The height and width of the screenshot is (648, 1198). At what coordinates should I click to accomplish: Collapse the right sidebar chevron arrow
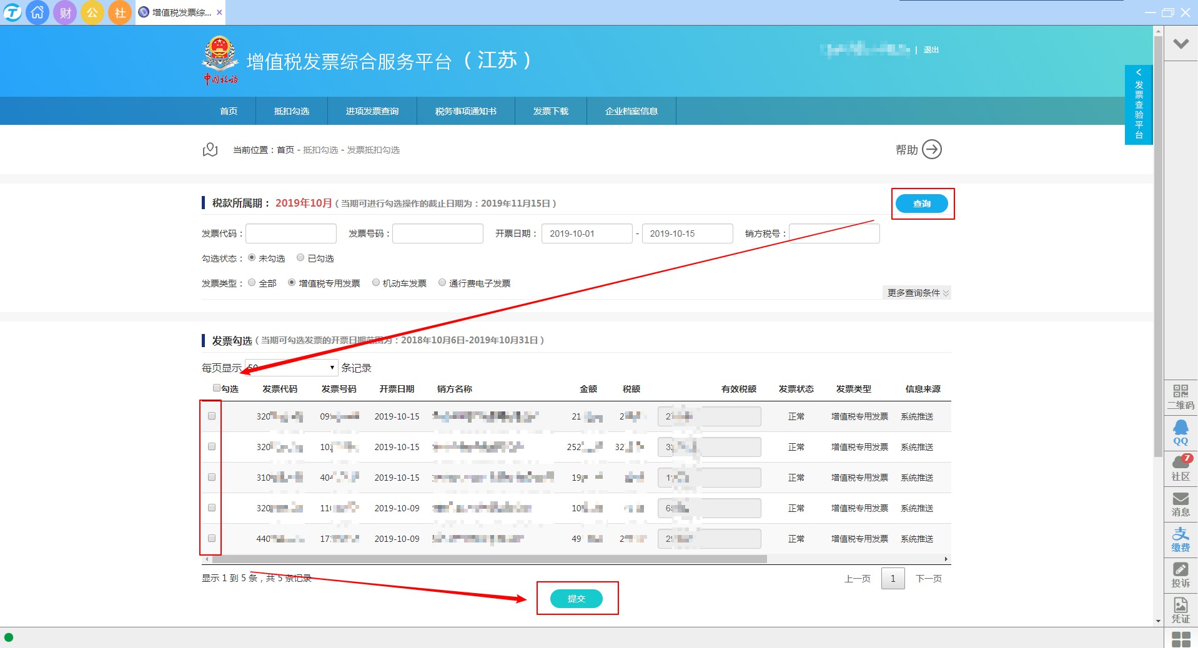1180,44
